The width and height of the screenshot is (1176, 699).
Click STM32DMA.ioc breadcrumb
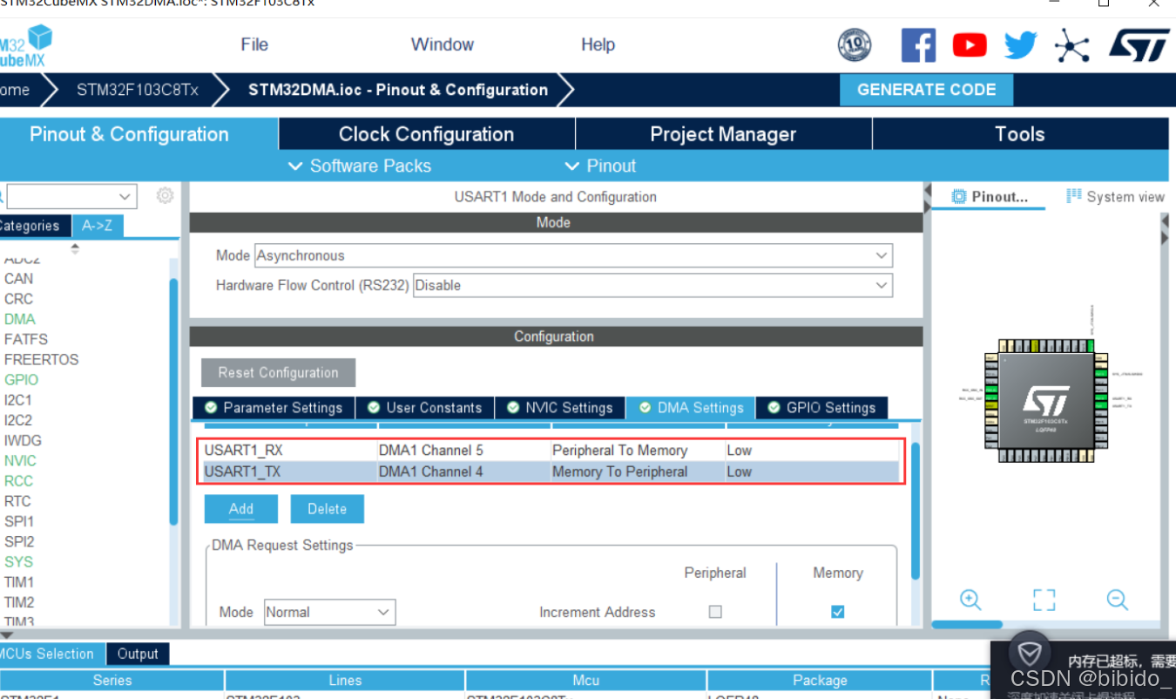point(398,90)
